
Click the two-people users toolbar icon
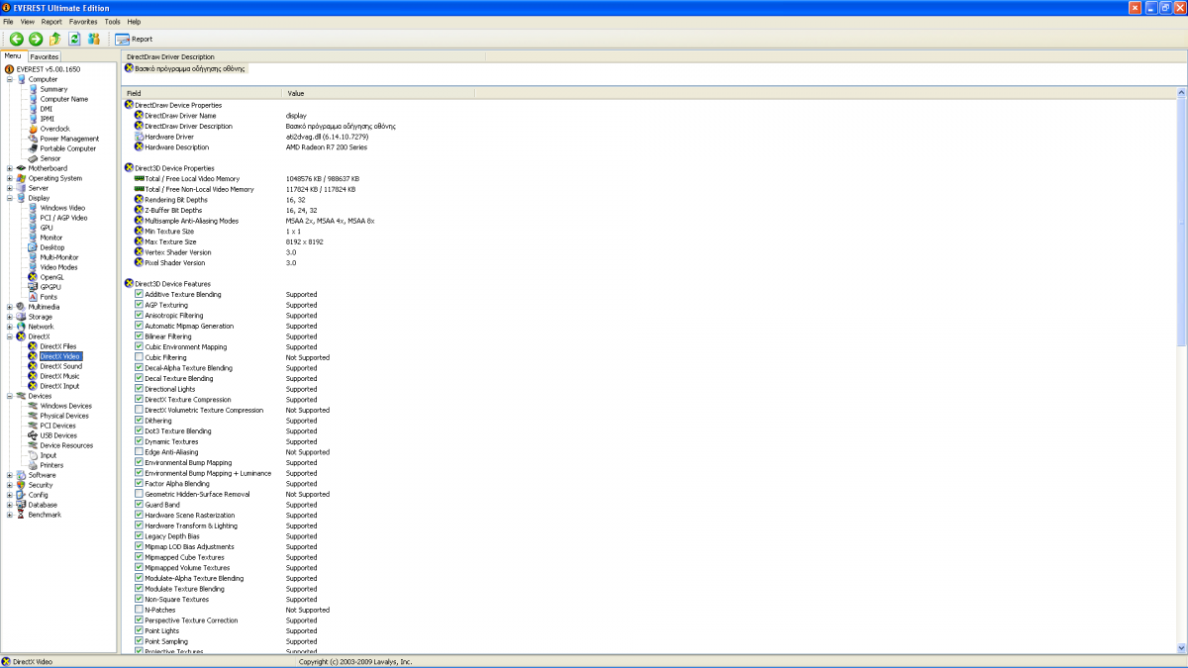94,39
